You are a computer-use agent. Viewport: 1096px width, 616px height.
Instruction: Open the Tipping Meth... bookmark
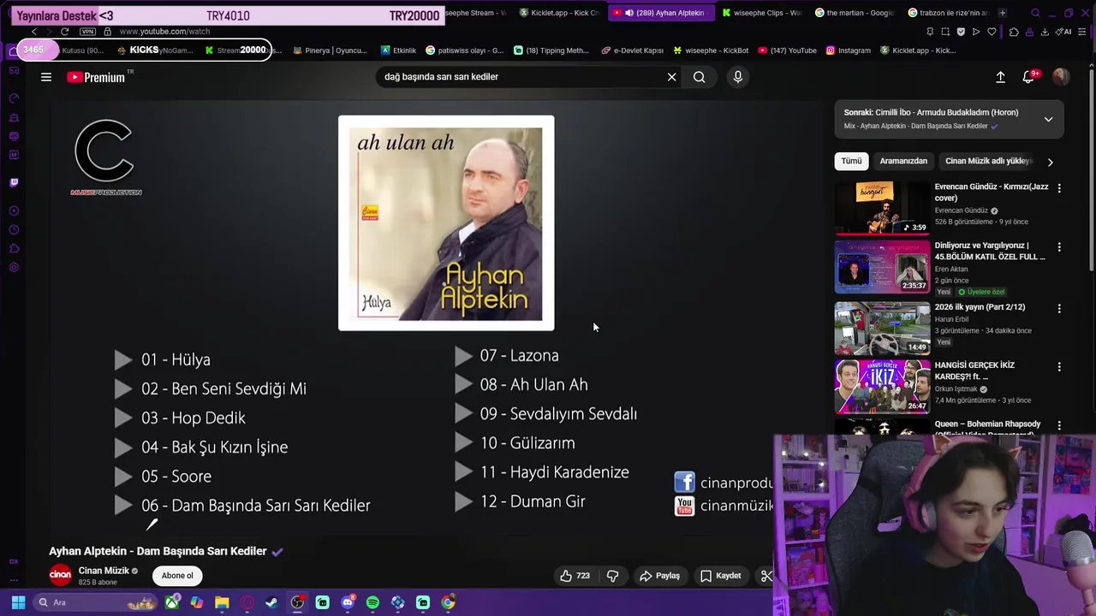pos(551,50)
